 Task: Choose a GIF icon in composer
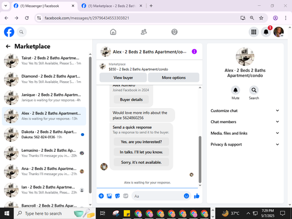click(126, 196)
